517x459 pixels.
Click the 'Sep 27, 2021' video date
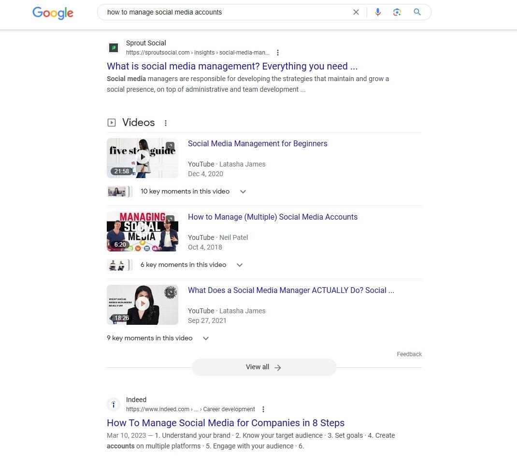(x=207, y=320)
